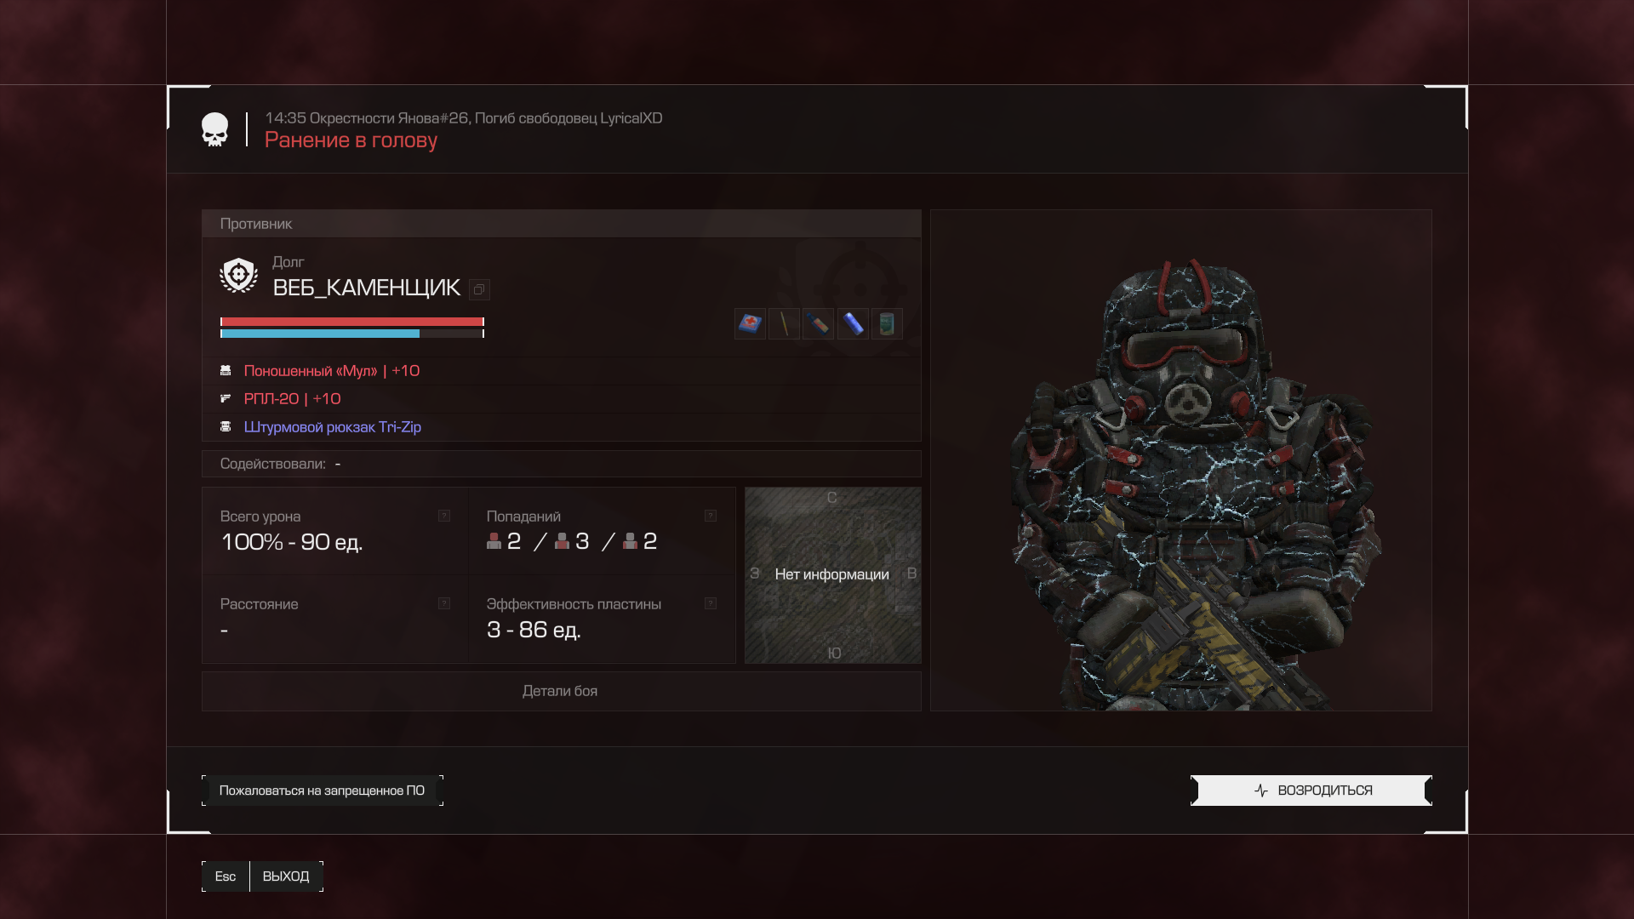Click the orange-tipped ammo cartridge icon
Image resolution: width=1634 pixels, height=919 pixels.
click(818, 323)
